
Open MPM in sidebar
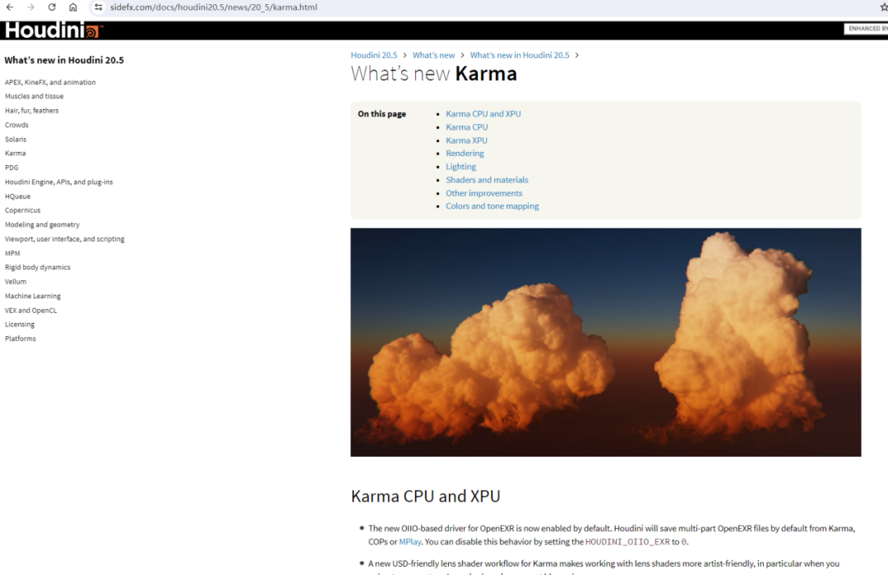12,254
